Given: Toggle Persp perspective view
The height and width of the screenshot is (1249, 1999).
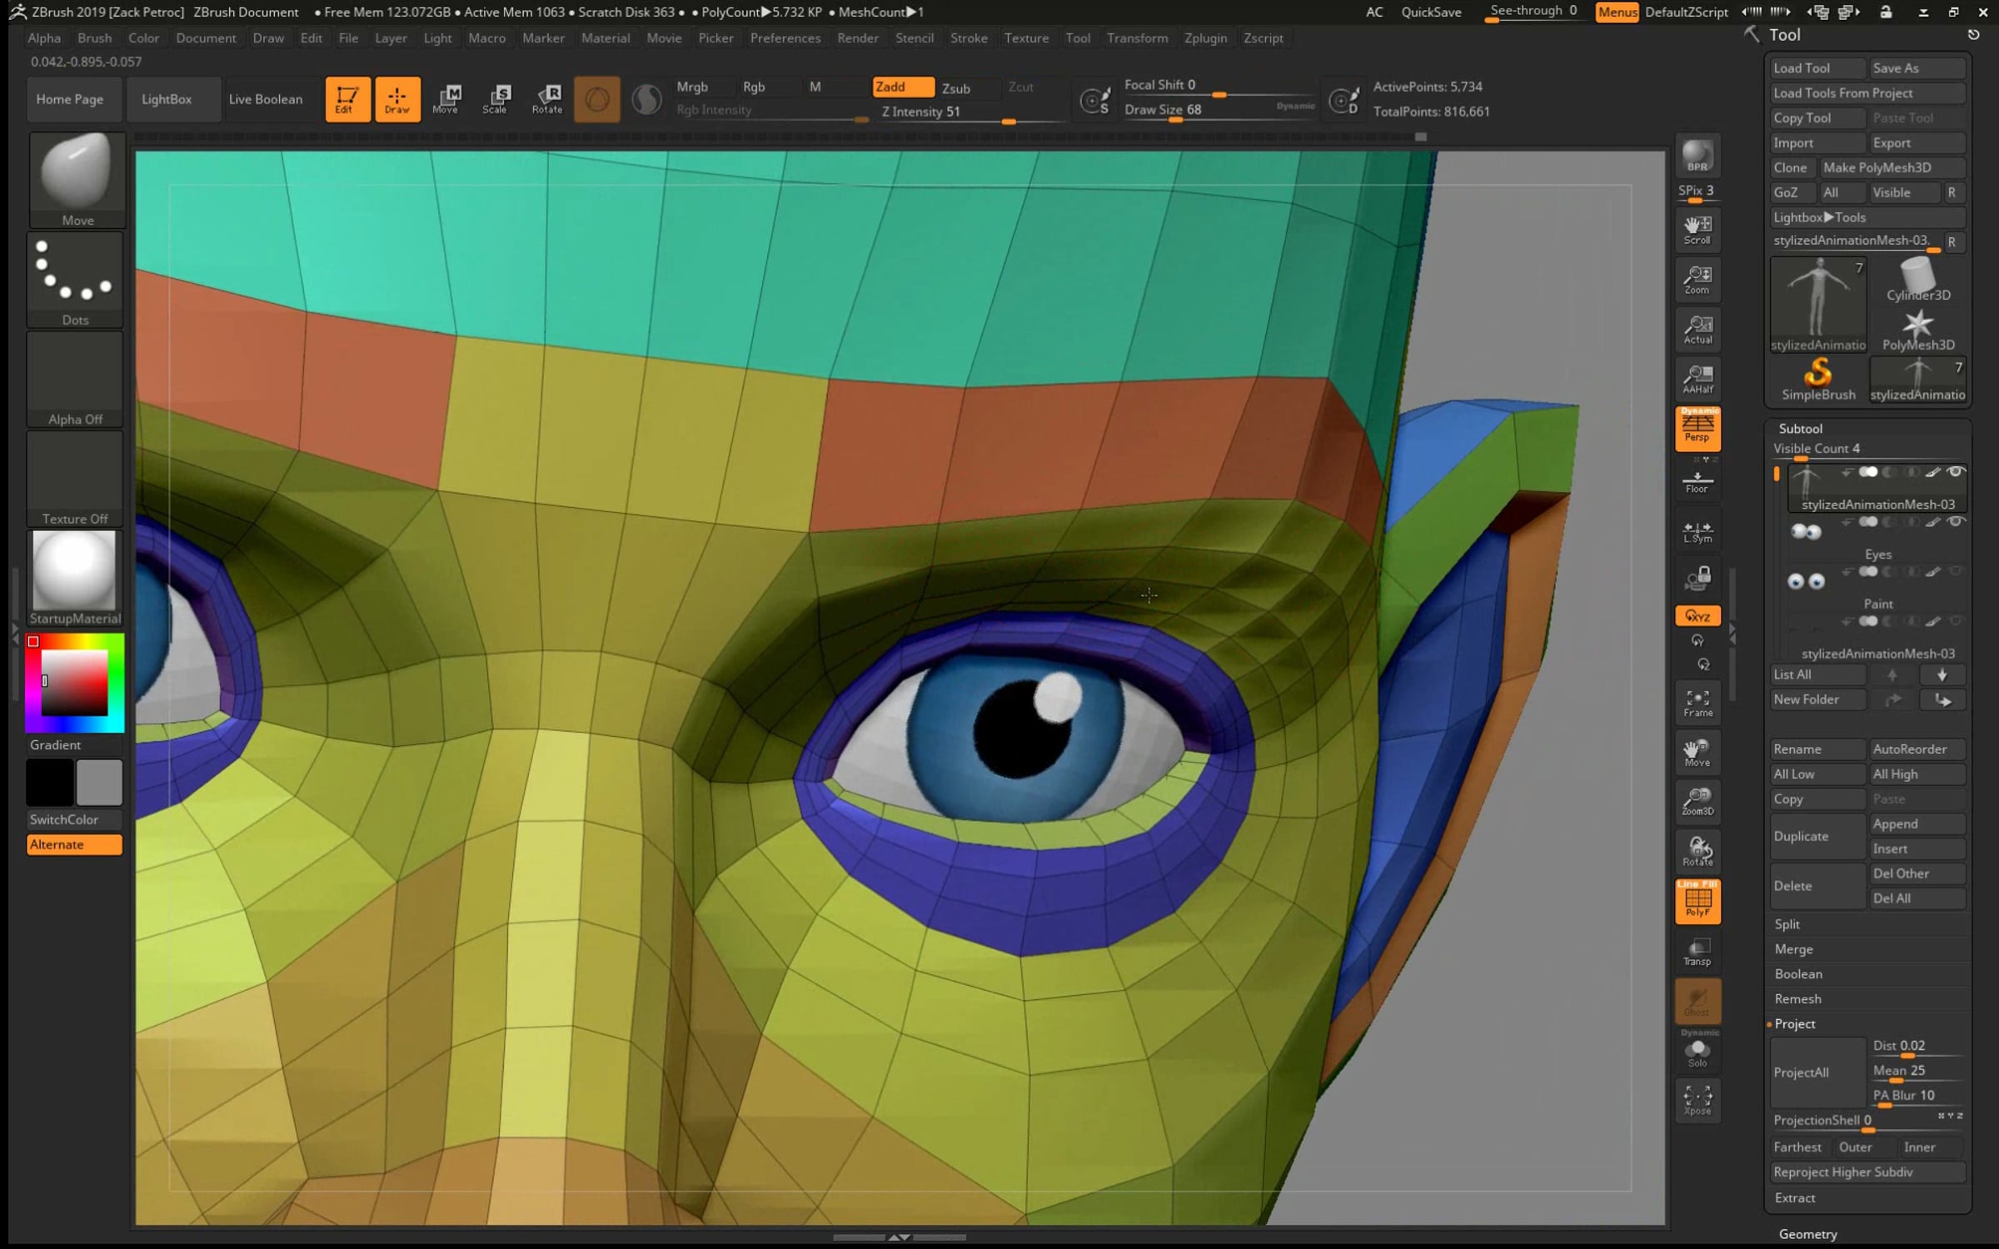Looking at the screenshot, I should point(1697,429).
